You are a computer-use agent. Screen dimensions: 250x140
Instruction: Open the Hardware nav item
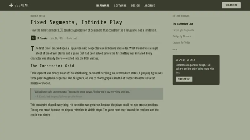pos(103,6)
